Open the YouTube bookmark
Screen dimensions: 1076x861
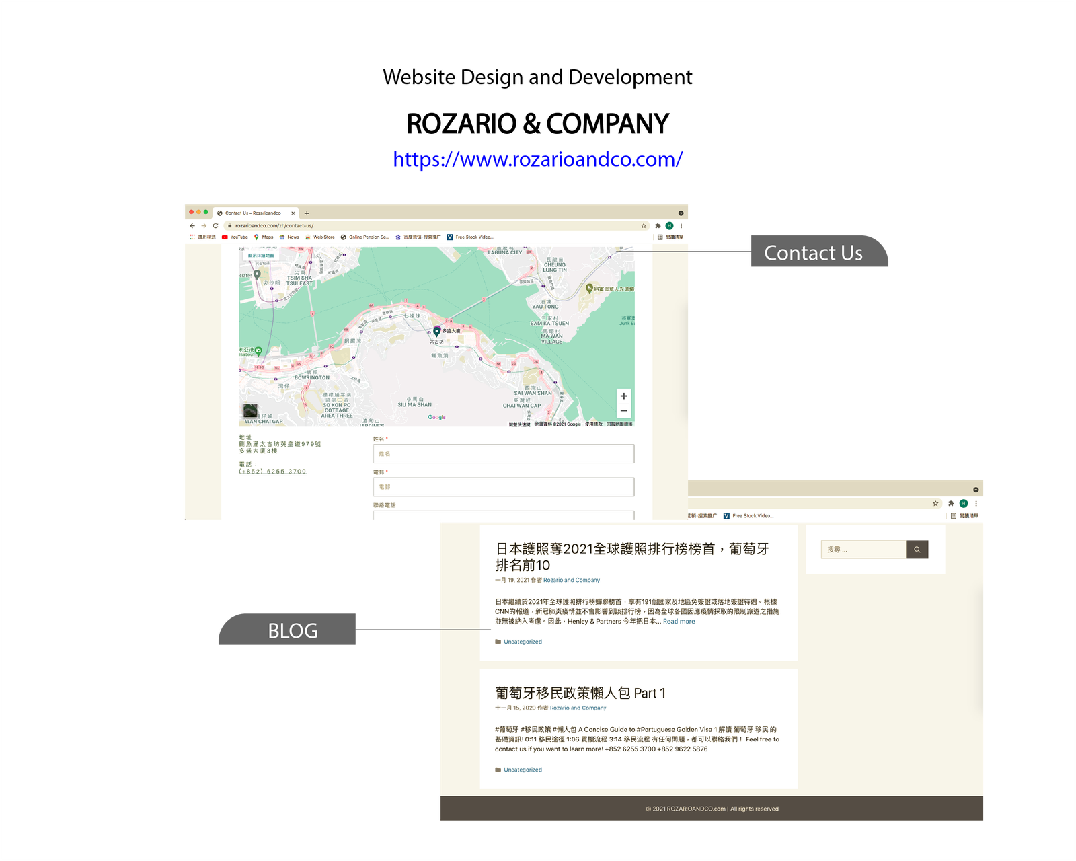click(x=235, y=237)
